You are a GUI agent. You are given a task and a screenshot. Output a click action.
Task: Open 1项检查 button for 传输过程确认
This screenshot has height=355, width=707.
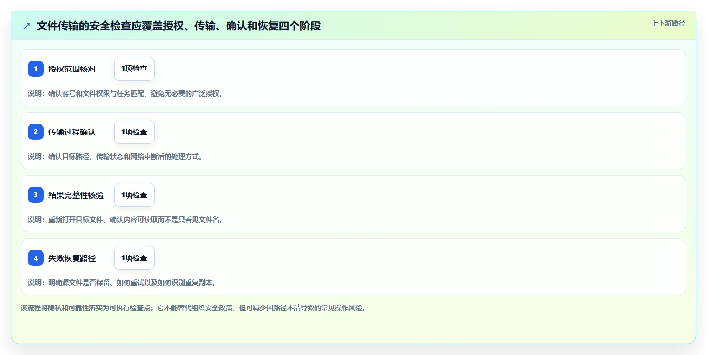134,132
